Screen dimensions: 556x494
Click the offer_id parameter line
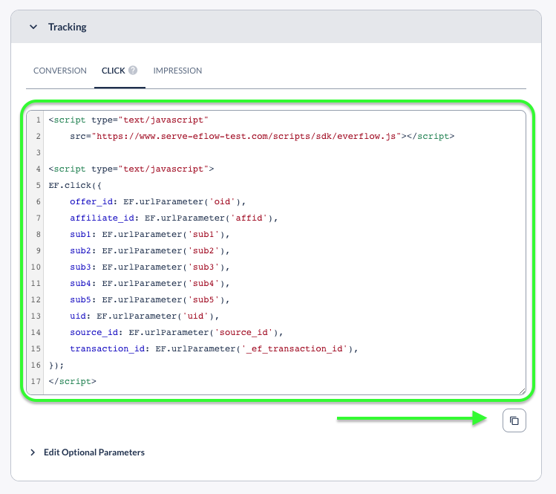click(x=158, y=201)
